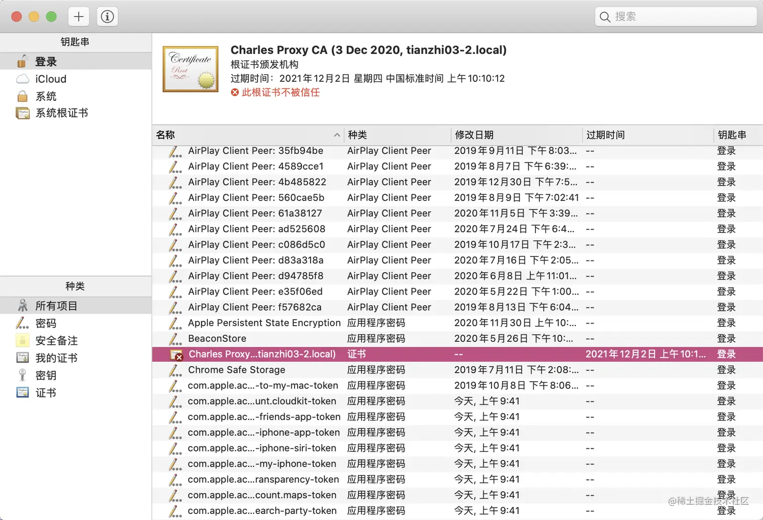Click the Secure Notes category icon
The width and height of the screenshot is (763, 520).
22,340
